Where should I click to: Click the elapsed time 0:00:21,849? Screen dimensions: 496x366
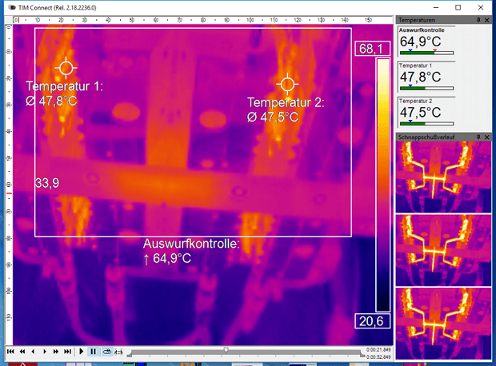point(378,349)
